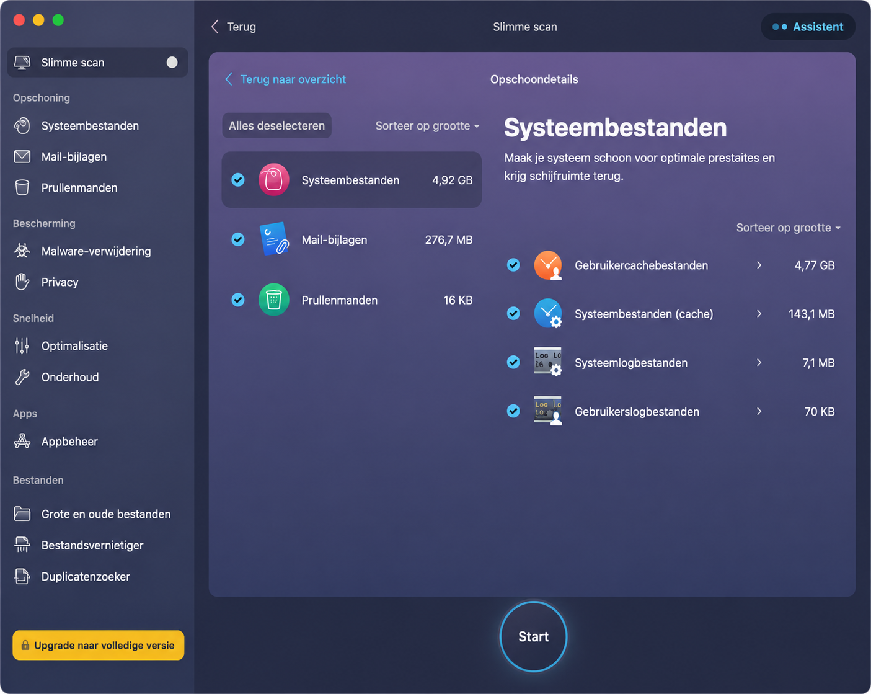Click the Slimme scan monitor icon in sidebar
This screenshot has width=871, height=694.
(x=22, y=63)
